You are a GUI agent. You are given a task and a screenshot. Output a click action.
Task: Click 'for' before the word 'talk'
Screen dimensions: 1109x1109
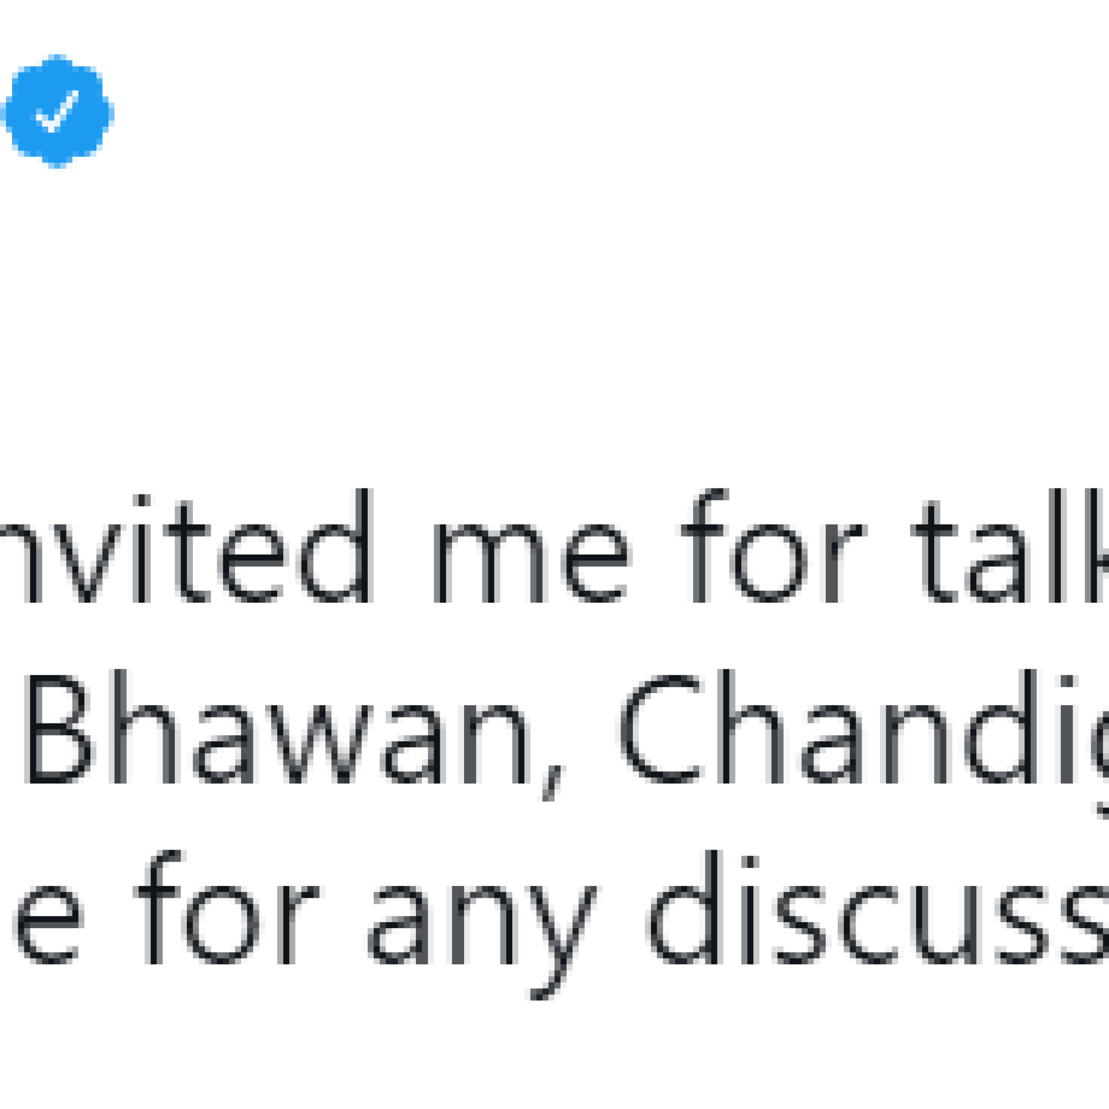(x=774, y=545)
